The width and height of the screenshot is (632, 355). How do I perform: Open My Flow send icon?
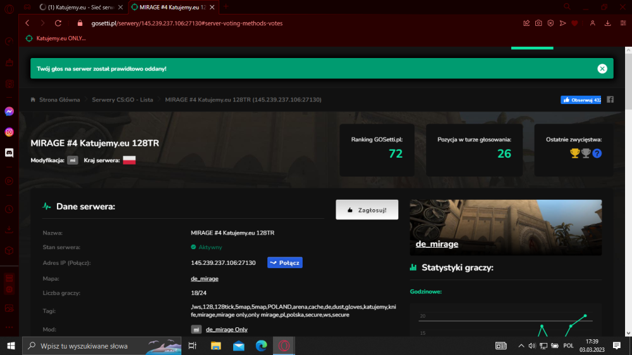point(562,23)
